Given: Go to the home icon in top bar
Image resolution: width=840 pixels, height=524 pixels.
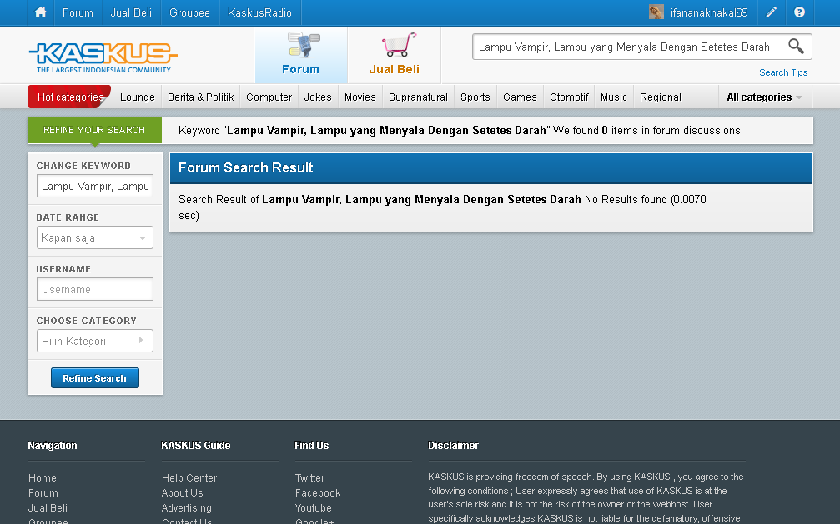Looking at the screenshot, I should (x=41, y=12).
